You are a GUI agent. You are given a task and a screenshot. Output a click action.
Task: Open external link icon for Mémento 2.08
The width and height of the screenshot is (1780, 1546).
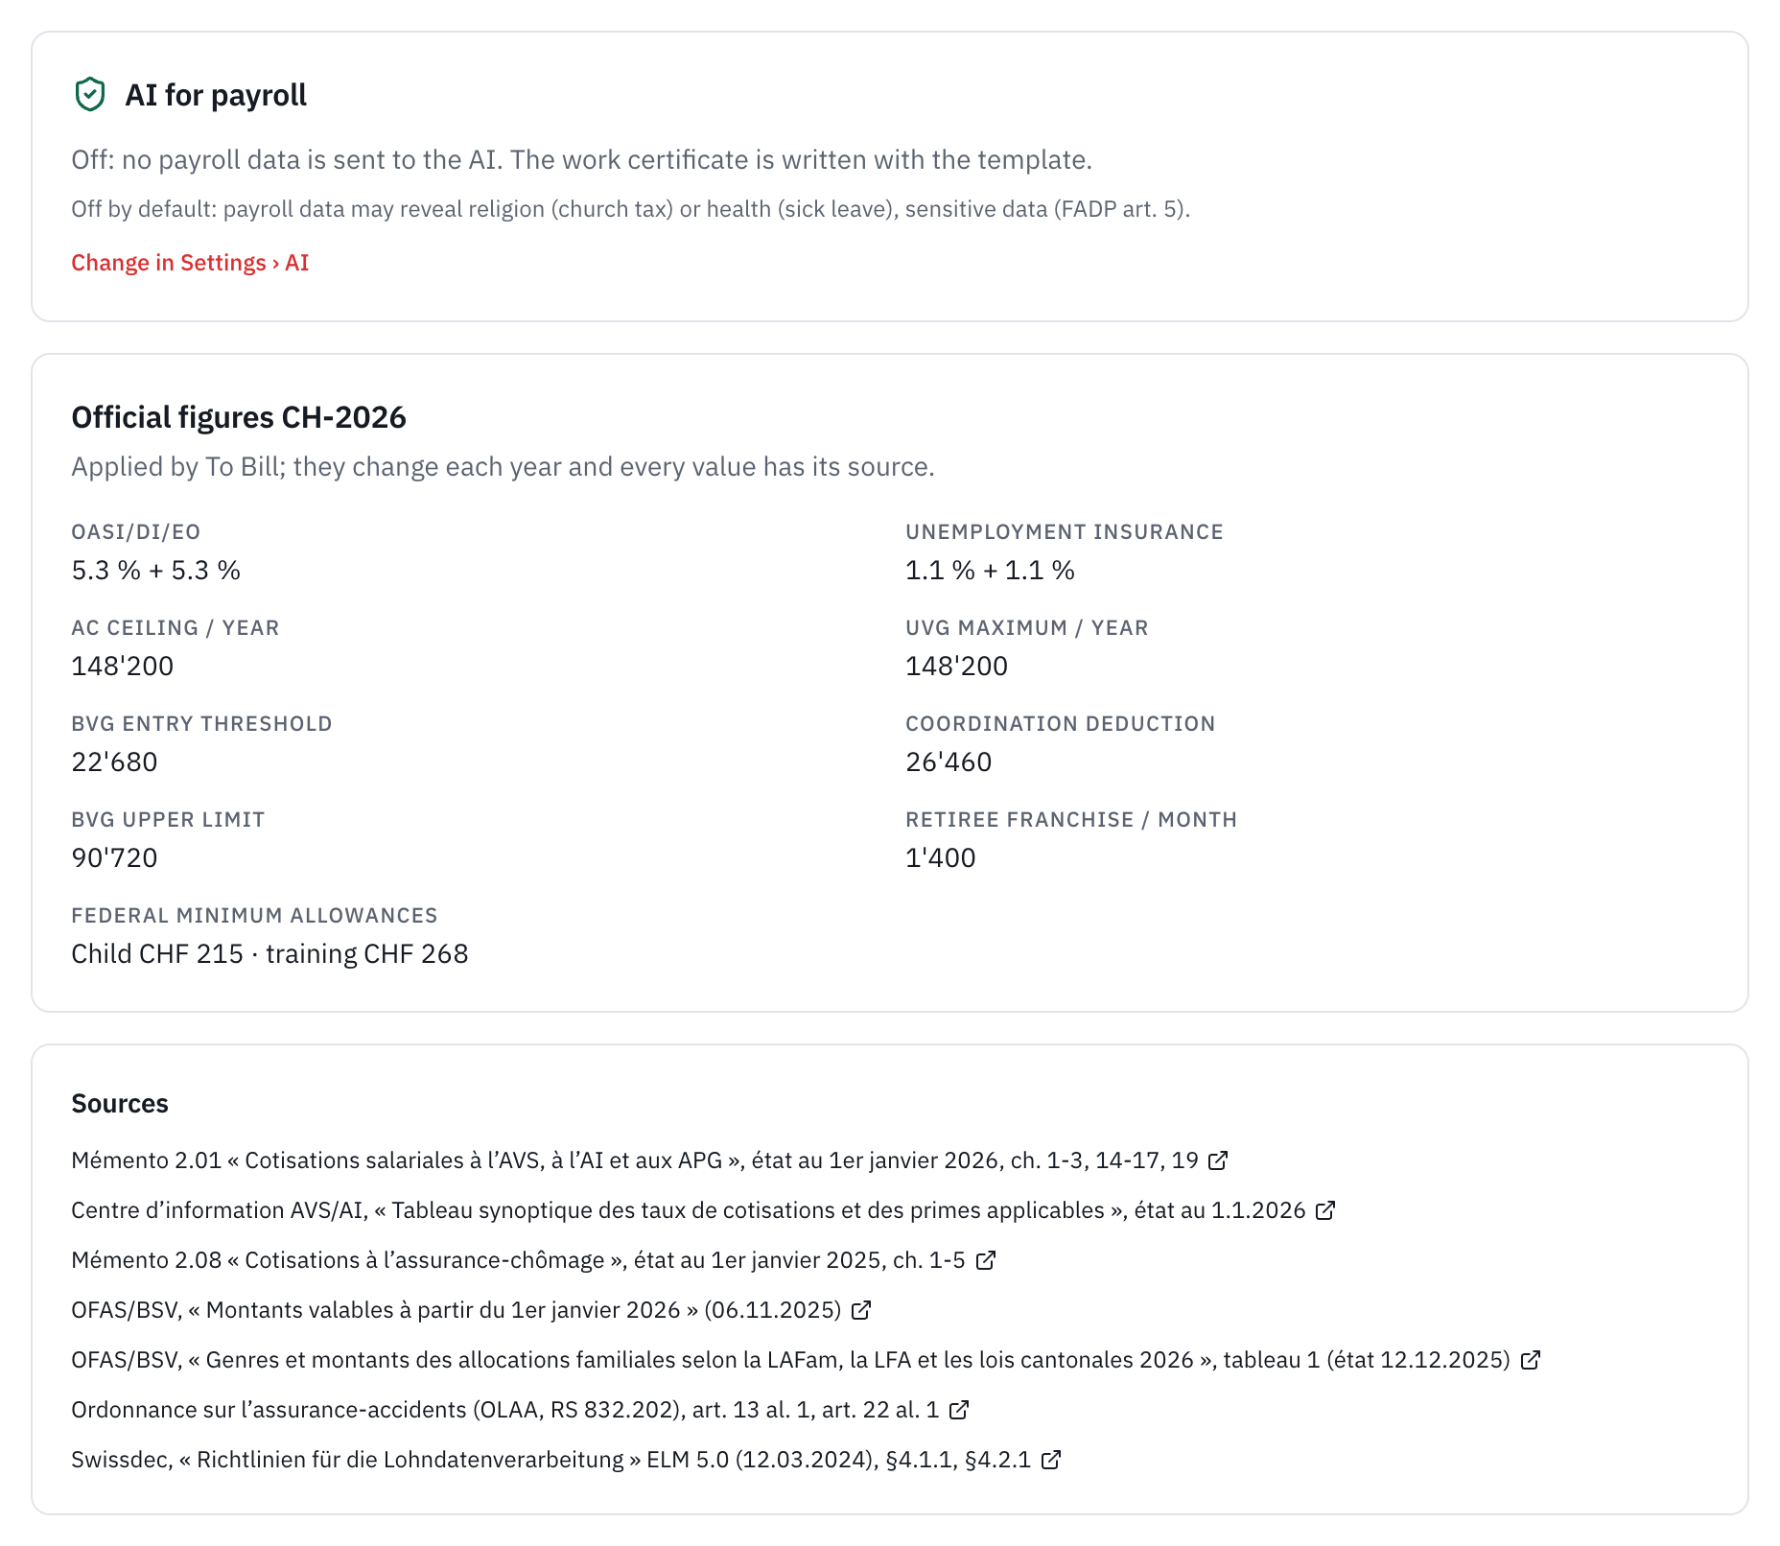click(x=986, y=1260)
